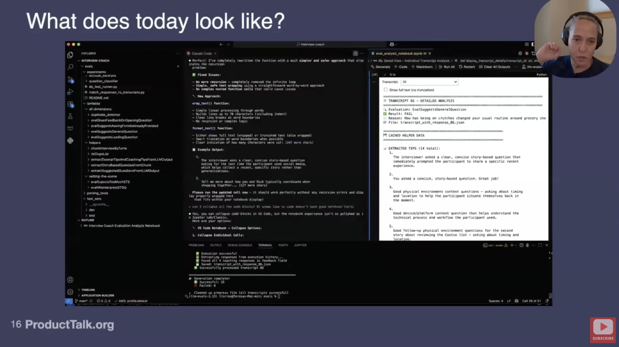Image resolution: width=619 pixels, height=347 pixels.
Task: Open the Manage gear icon
Action: pos(70,292)
